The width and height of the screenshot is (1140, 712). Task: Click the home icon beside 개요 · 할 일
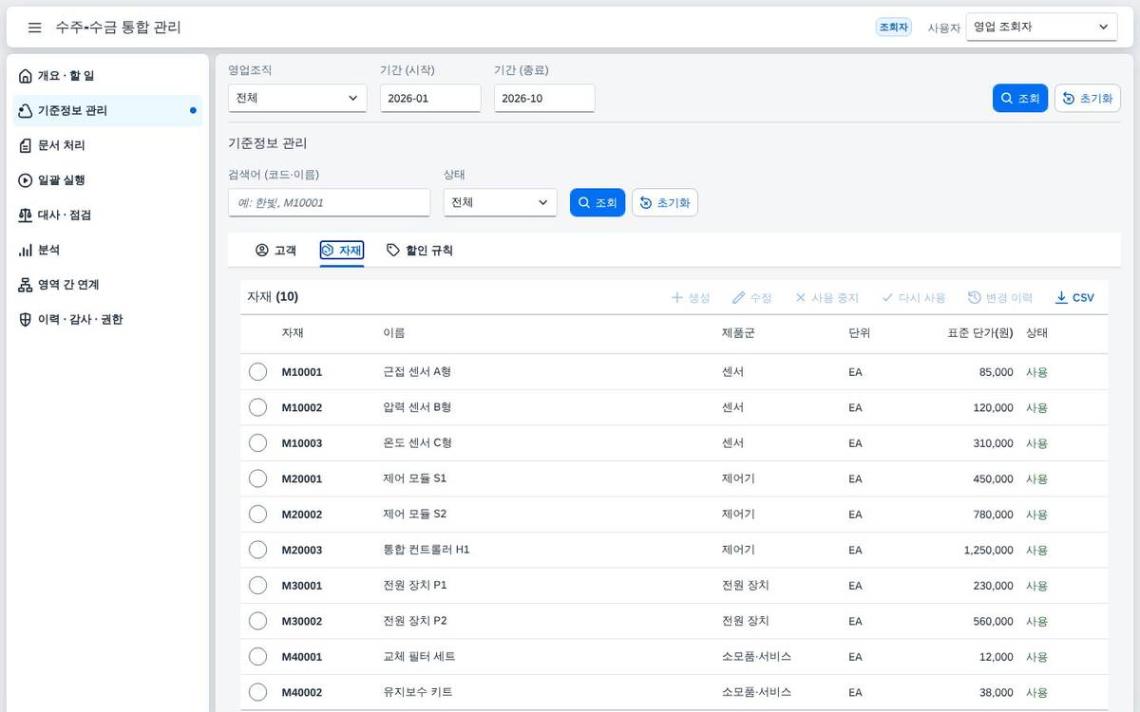point(26,76)
